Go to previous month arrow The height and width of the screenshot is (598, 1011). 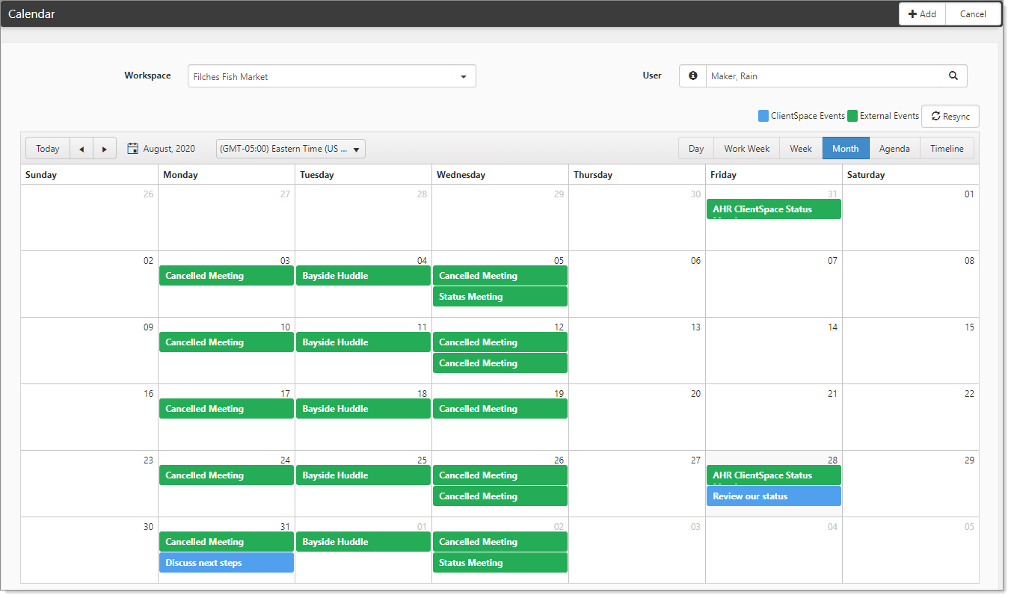82,149
